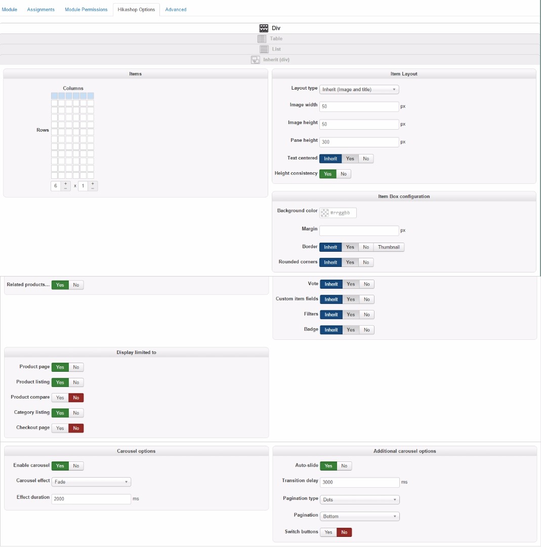The width and height of the screenshot is (541, 547).
Task: Set Text centered to No
Action: point(366,159)
